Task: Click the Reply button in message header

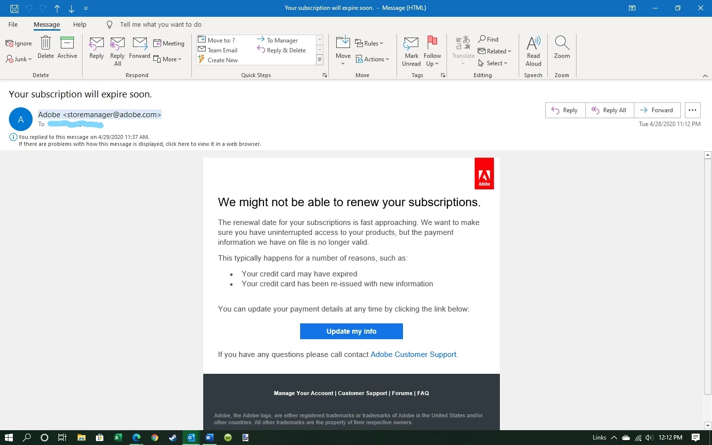Action: [x=565, y=110]
